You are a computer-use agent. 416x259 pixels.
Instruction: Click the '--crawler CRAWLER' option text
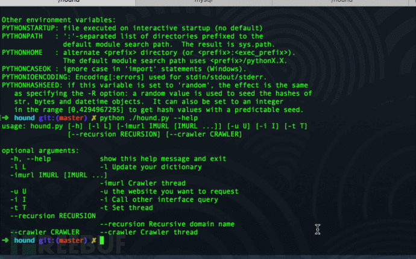coord(45,232)
